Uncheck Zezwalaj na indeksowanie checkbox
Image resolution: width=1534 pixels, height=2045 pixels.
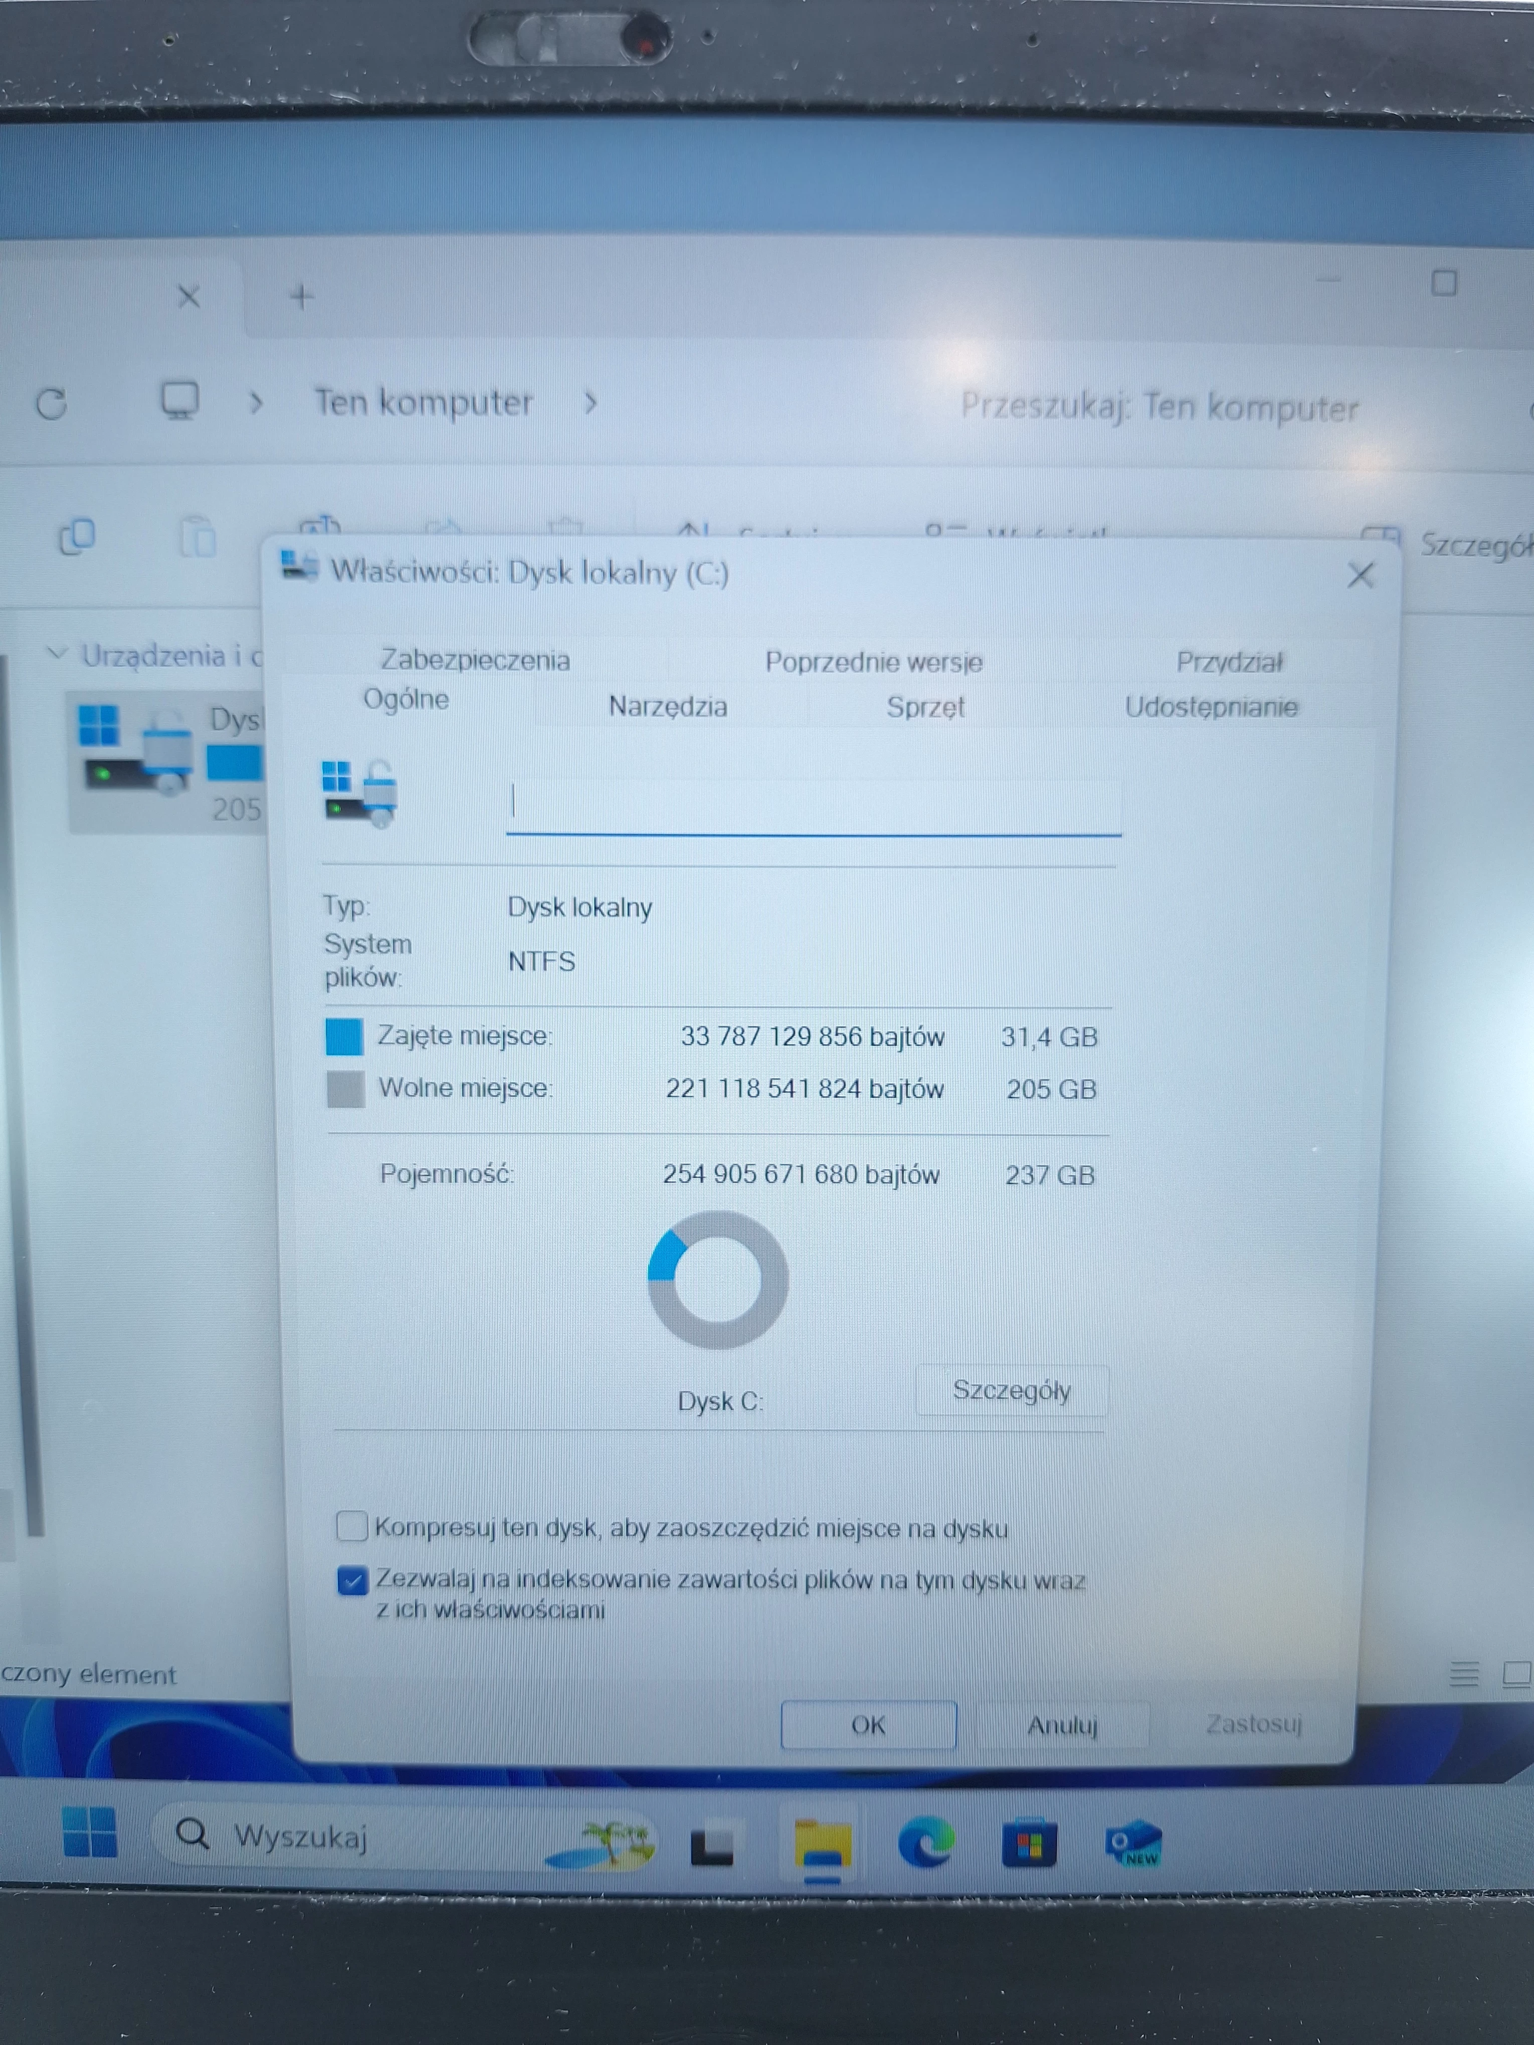352,1580
